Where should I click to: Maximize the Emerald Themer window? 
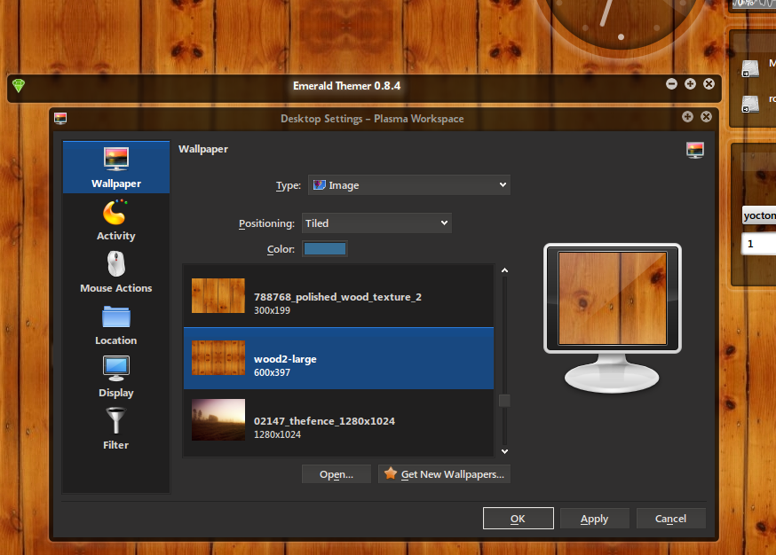(690, 84)
